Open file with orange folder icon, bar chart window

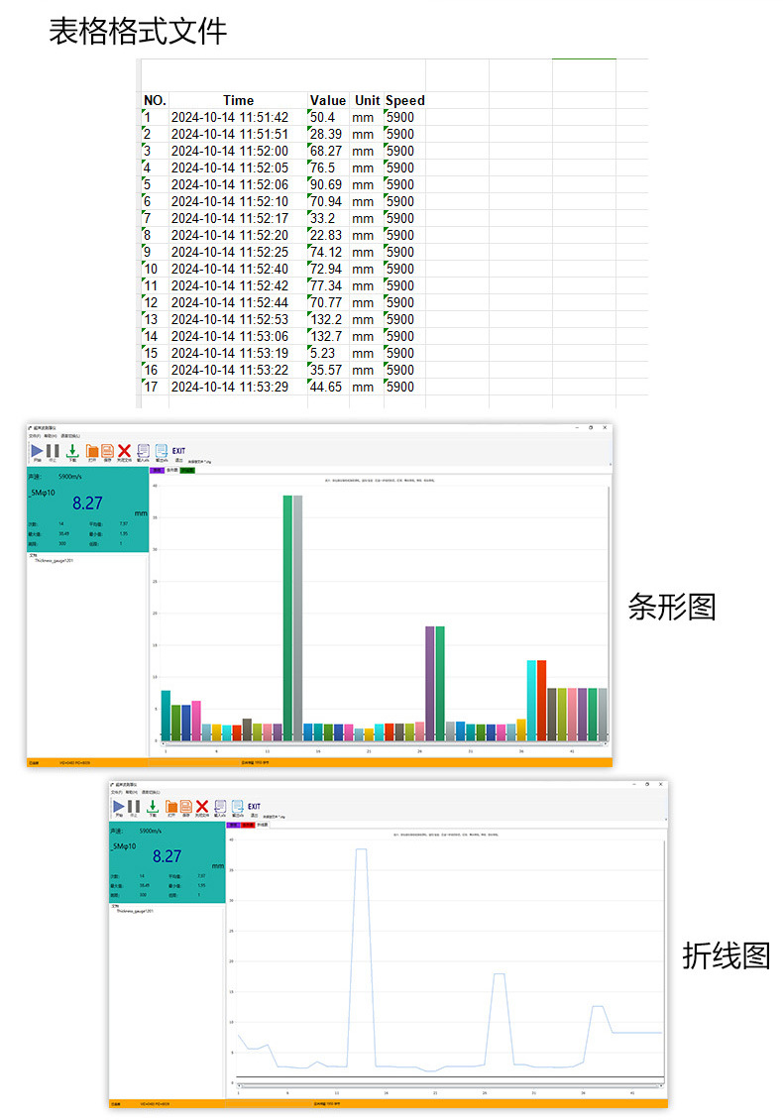tap(92, 451)
